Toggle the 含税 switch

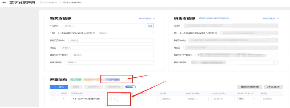(132, 87)
